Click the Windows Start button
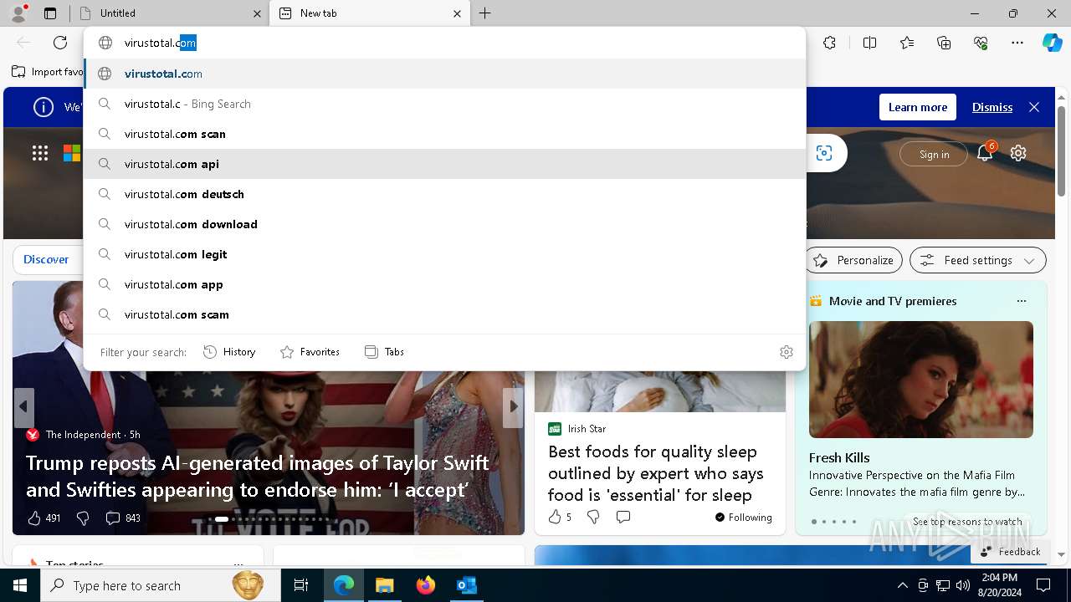 pos(20,585)
